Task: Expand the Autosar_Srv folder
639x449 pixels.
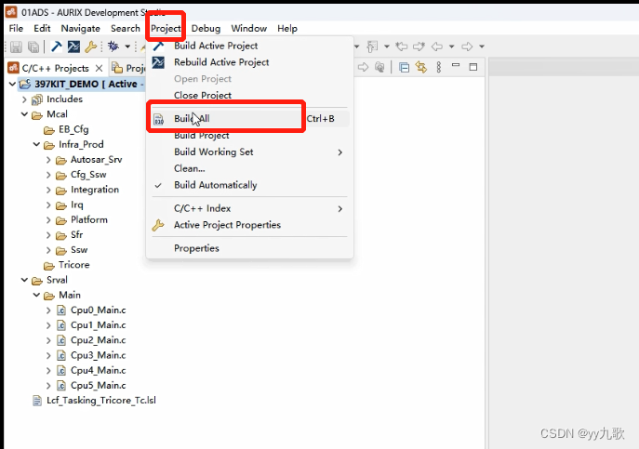Action: pyautogui.click(x=48, y=160)
